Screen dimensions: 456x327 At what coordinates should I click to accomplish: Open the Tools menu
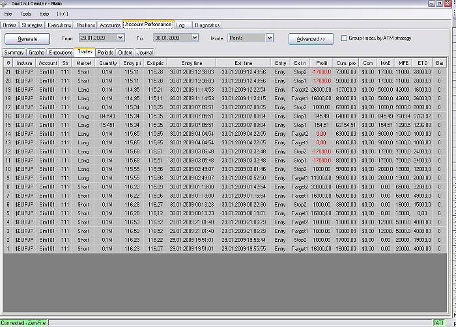[25, 13]
